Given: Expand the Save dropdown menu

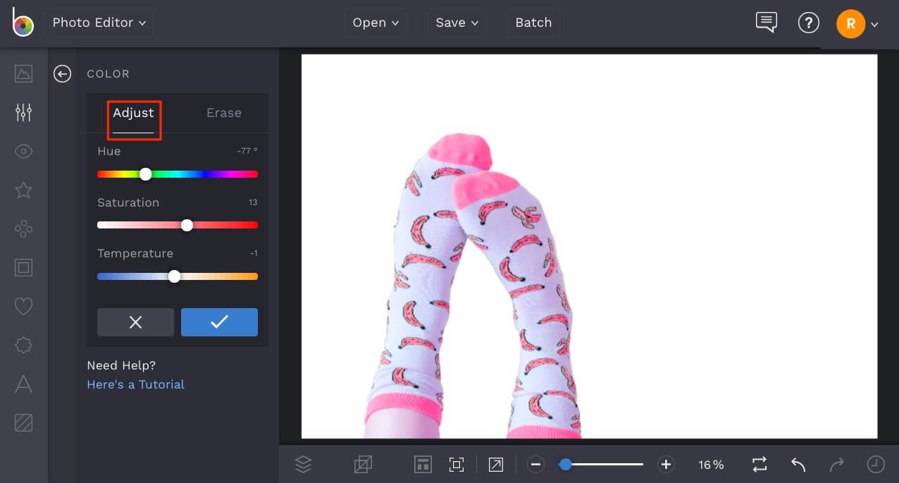Looking at the screenshot, I should click(456, 22).
